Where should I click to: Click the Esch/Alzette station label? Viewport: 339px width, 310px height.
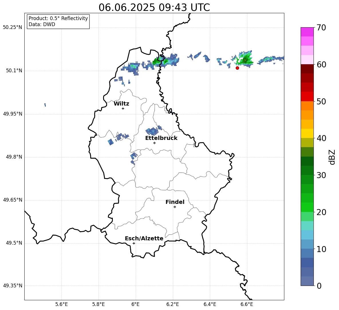pos(144,239)
